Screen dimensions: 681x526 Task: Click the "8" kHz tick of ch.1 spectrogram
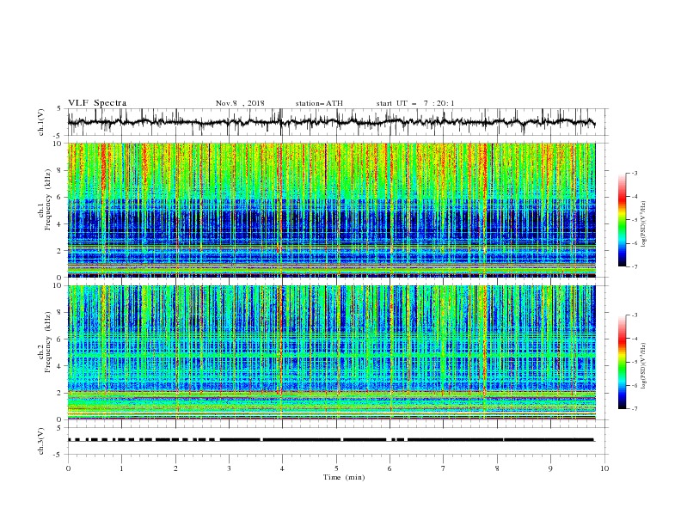[60, 170]
